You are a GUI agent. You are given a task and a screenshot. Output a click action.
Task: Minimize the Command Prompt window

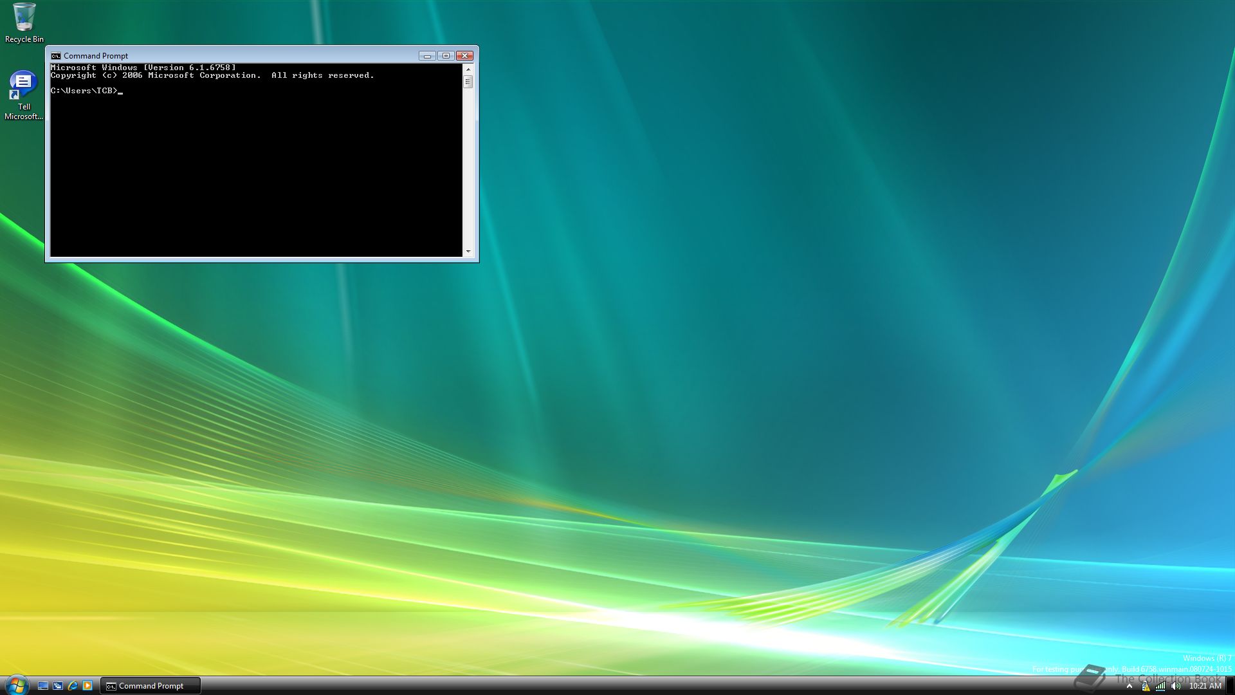(427, 56)
